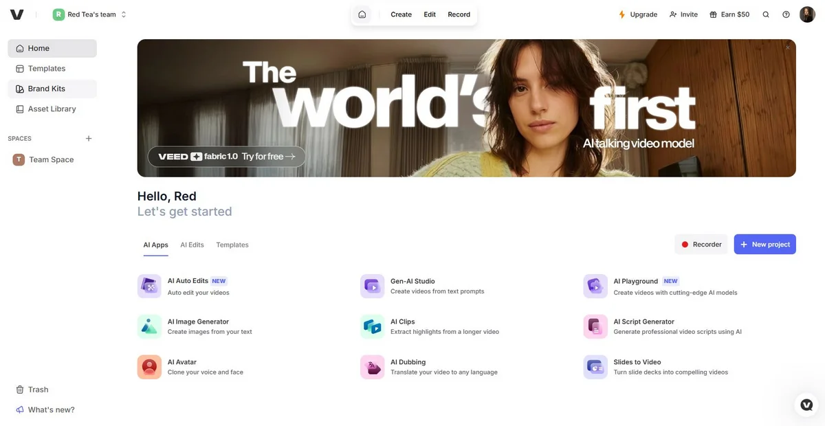Close the promotional banner
The height and width of the screenshot is (426, 825).
pyautogui.click(x=788, y=47)
